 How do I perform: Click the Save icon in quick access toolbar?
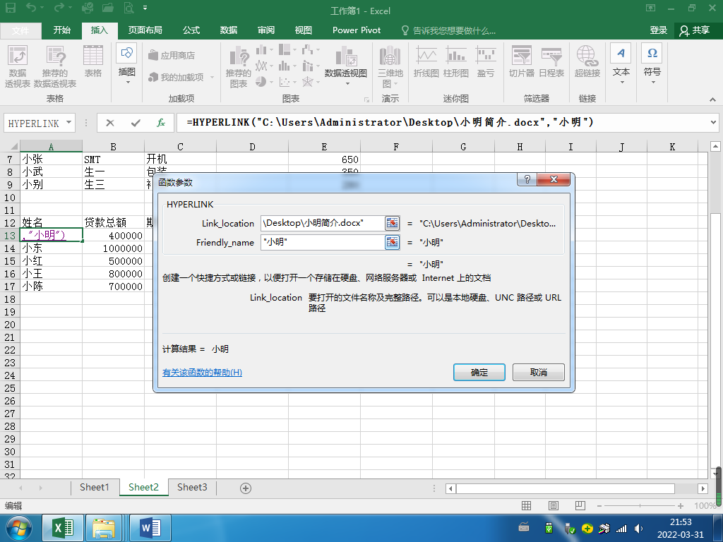[x=10, y=8]
